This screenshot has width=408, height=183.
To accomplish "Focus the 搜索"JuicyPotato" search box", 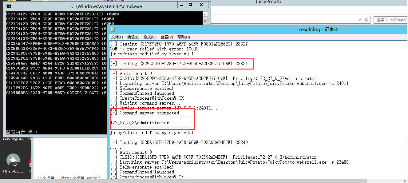I will point(390,20).
